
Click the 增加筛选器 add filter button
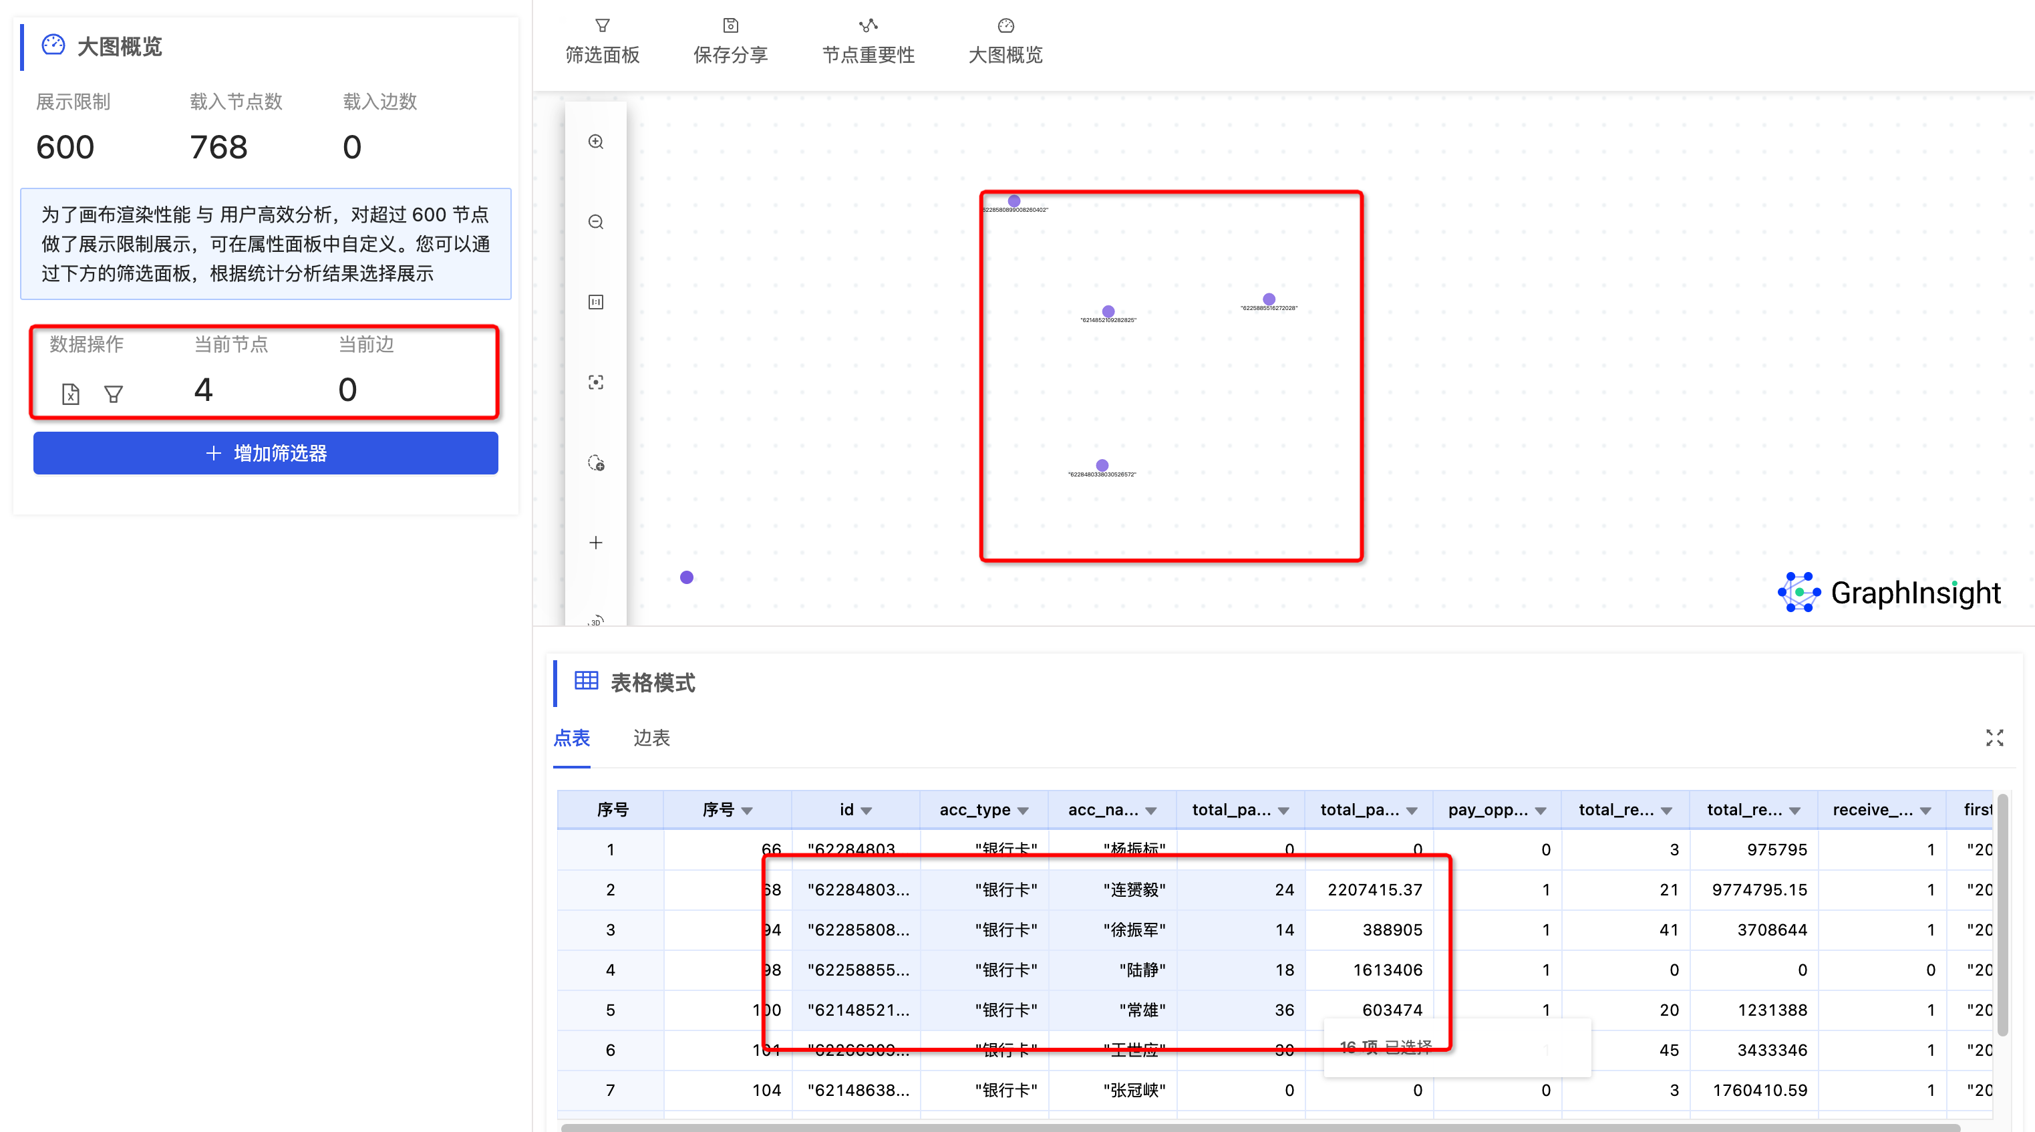click(x=265, y=452)
